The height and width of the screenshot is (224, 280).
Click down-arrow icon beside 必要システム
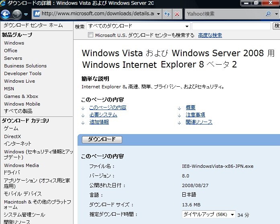(83, 116)
